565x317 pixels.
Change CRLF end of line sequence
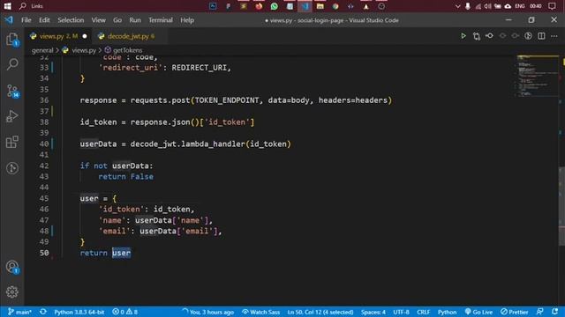424,312
